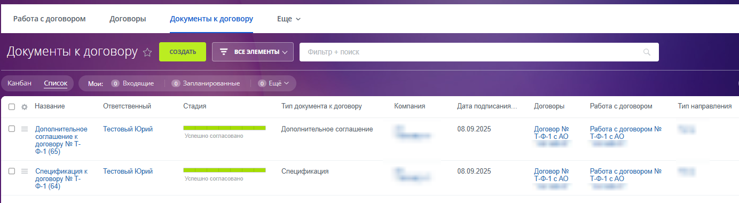
Task: Sort by the Название column header
Action: click(50, 106)
